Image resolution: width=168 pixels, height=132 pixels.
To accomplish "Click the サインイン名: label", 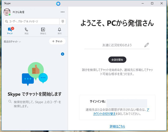I will tap(98, 101).
